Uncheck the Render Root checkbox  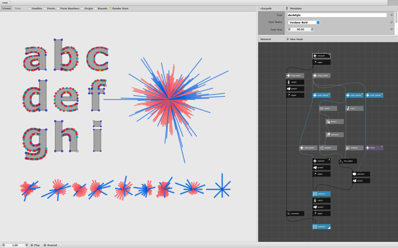click(x=110, y=9)
